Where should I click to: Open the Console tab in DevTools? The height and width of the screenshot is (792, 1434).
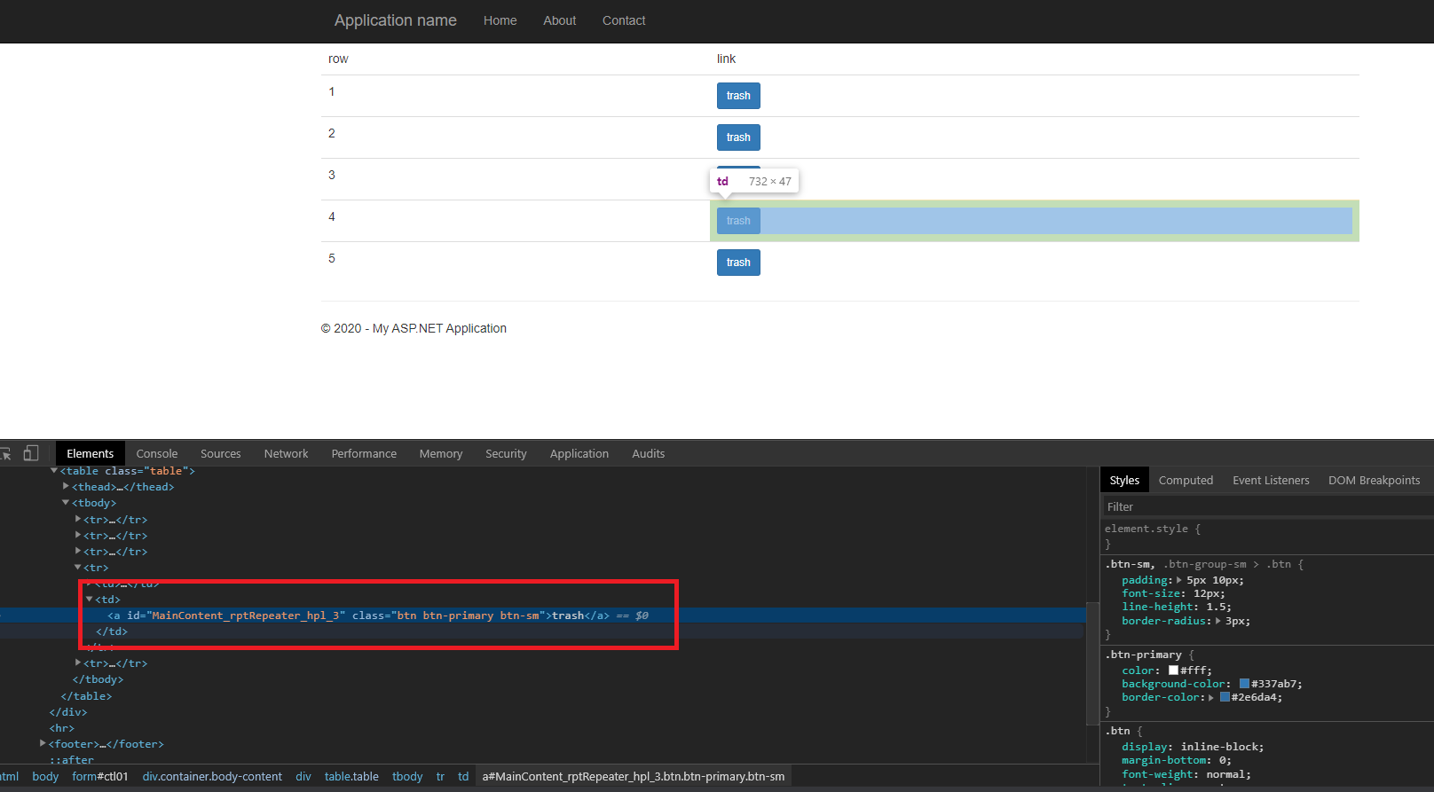(157, 453)
